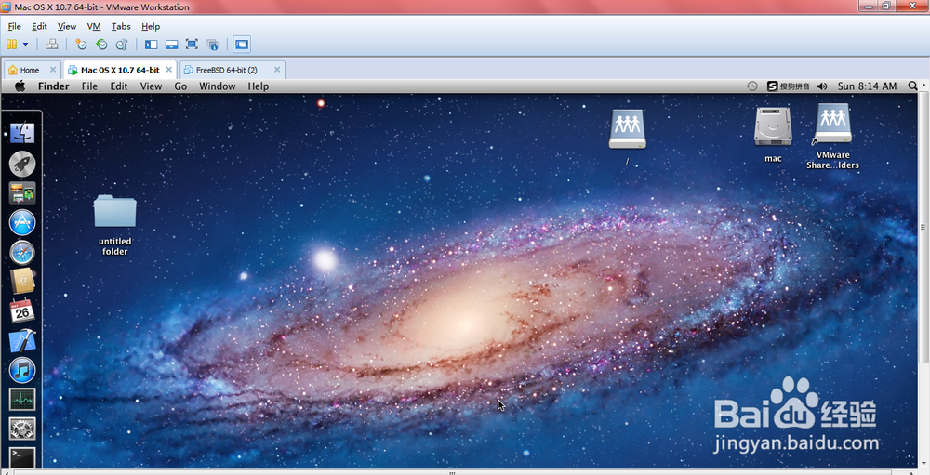This screenshot has height=475, width=930.
Task: Open Spotlight search magnifier
Action: [912, 86]
